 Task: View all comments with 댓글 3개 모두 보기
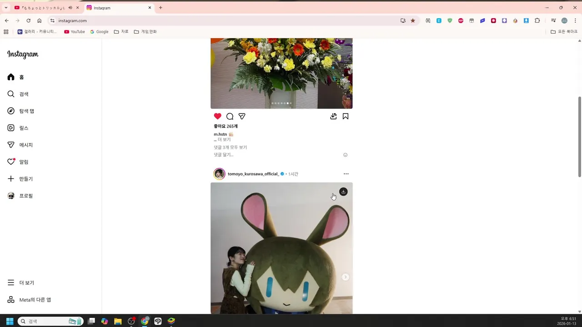(x=230, y=148)
